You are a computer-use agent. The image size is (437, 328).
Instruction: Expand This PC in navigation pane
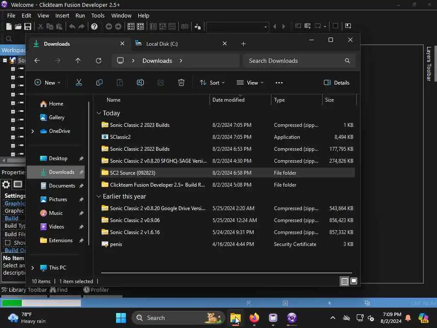[32, 268]
